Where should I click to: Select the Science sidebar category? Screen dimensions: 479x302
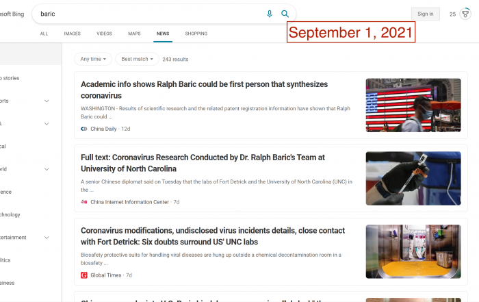coord(5,192)
